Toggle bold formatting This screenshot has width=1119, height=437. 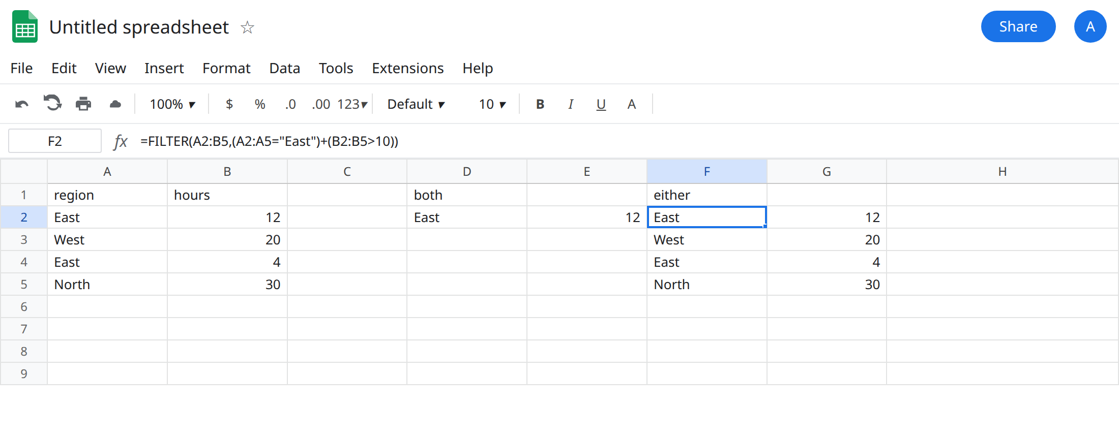coord(540,104)
